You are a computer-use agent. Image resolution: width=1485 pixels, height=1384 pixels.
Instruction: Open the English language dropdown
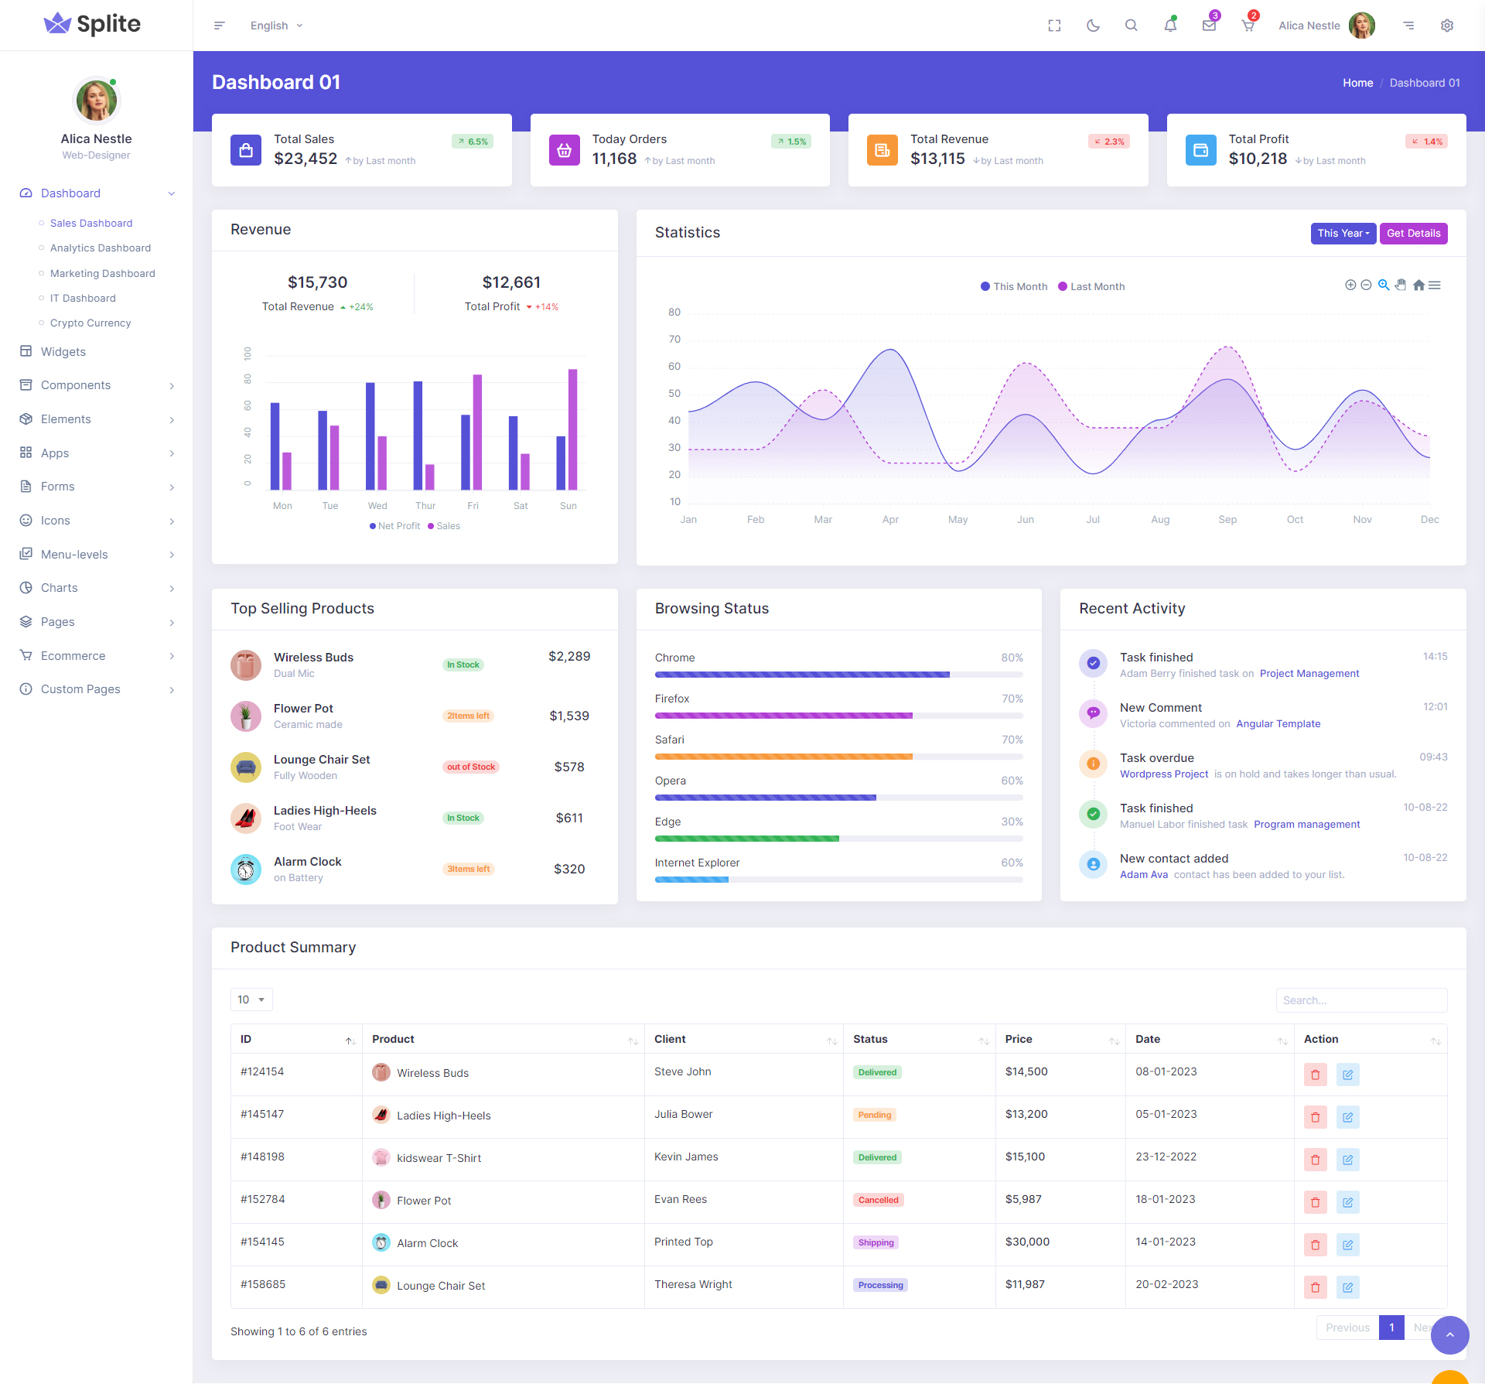[x=276, y=26]
